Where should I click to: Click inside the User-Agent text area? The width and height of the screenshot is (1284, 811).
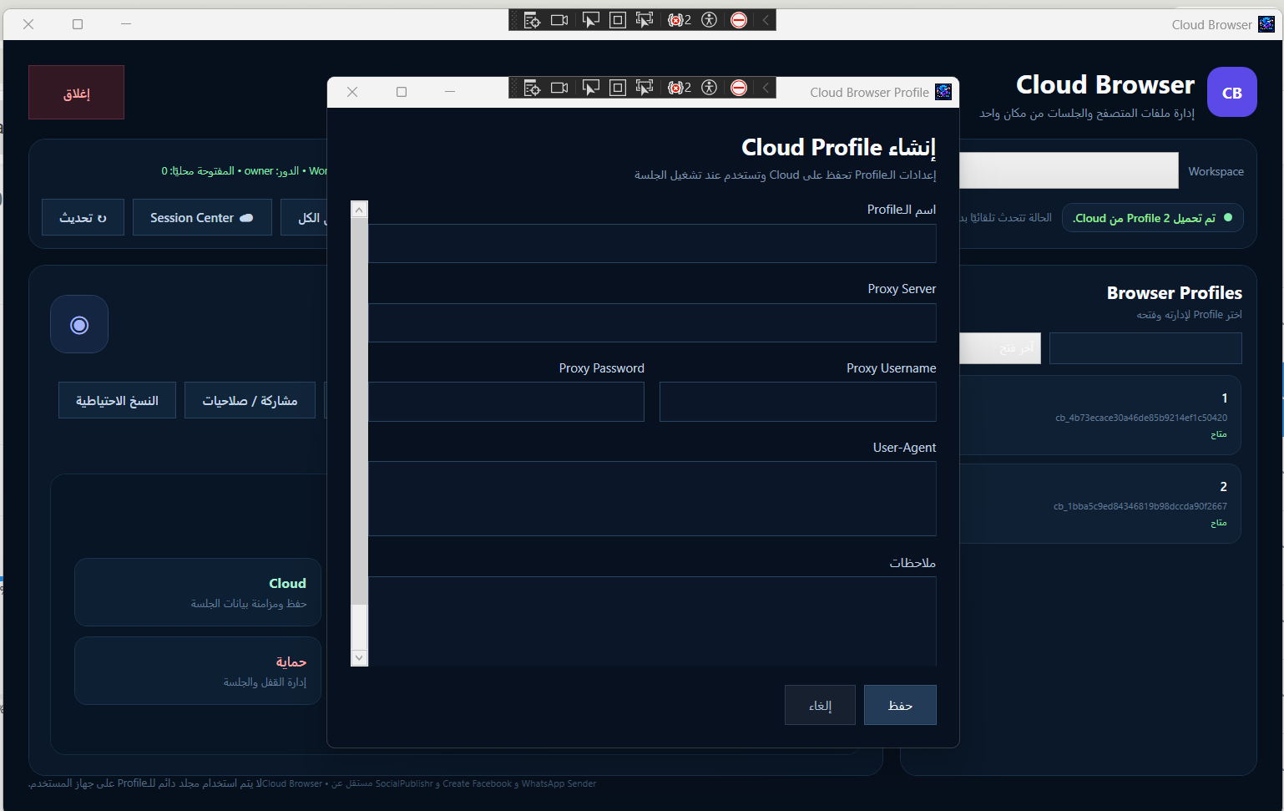tap(652, 499)
